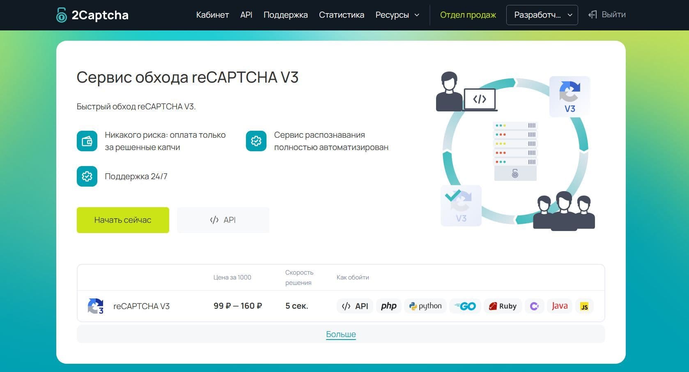The height and width of the screenshot is (372, 689).
Task: Open the Кабинет menu item
Action: pos(212,15)
